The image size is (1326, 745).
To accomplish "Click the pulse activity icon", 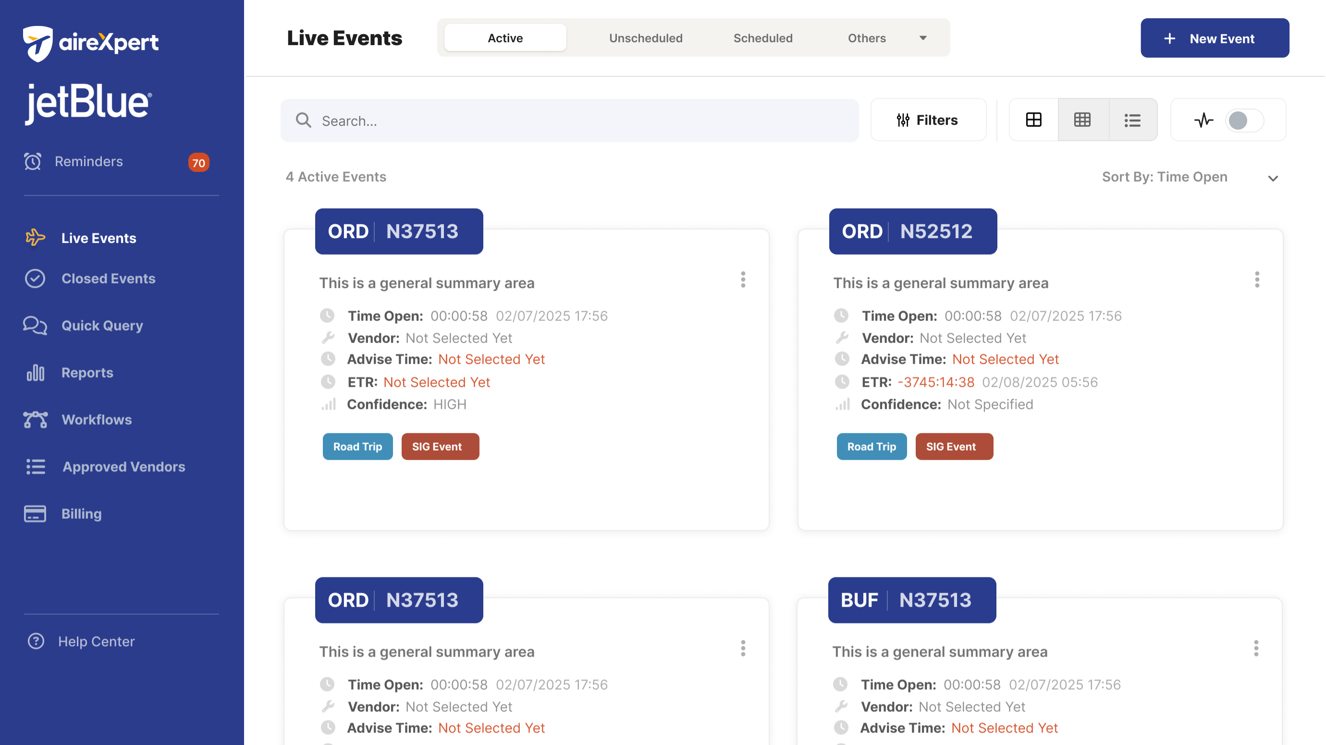I will coord(1204,121).
